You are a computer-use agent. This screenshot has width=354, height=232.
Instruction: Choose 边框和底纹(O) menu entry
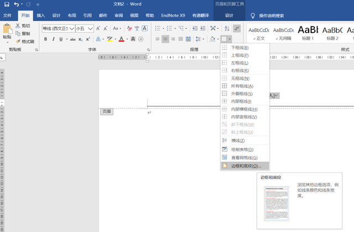point(245,166)
